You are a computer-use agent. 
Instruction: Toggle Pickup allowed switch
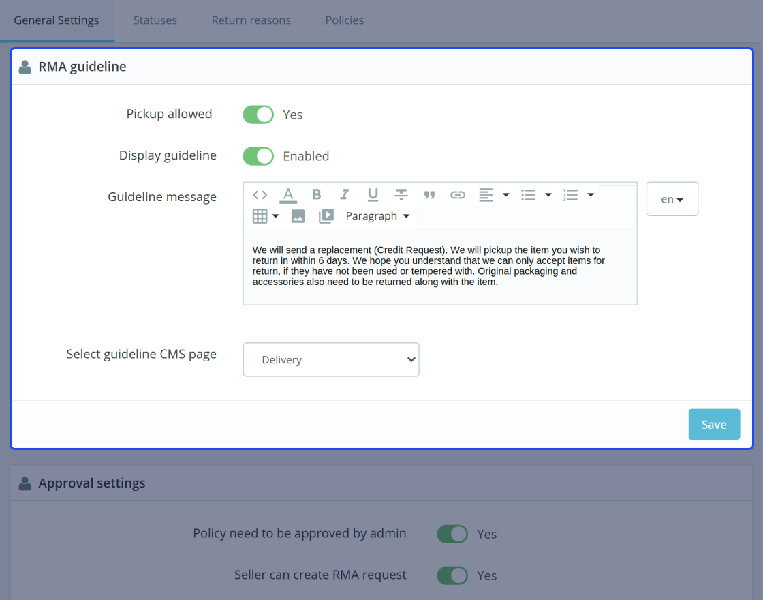coord(258,115)
